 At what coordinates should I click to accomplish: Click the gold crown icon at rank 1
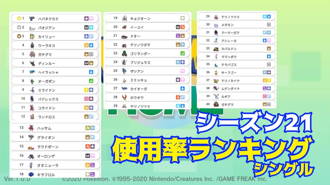click(x=19, y=18)
